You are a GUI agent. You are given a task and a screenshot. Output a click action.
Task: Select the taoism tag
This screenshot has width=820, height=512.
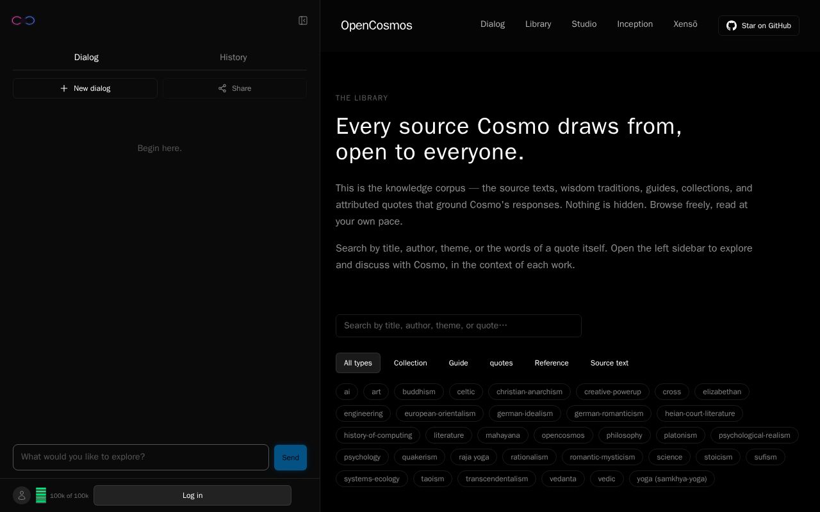pyautogui.click(x=432, y=479)
